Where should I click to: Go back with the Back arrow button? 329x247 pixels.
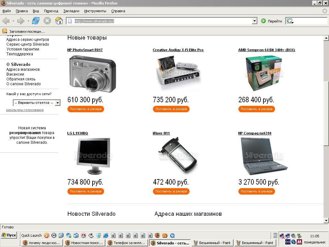tap(6, 21)
